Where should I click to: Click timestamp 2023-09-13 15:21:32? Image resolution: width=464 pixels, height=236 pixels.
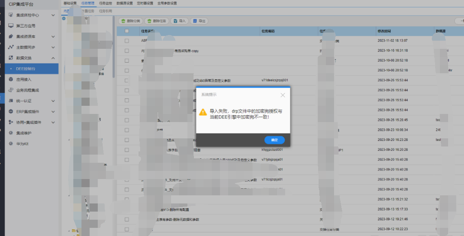point(393,199)
